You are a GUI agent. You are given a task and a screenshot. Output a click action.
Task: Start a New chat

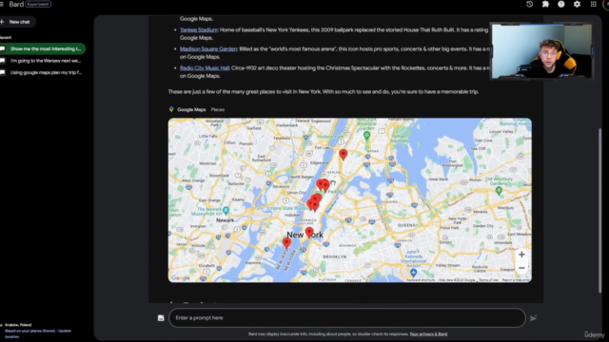tap(17, 22)
